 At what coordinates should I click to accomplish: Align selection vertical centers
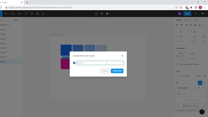coord(195,25)
